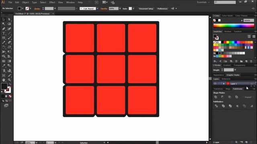
Task: Select the Pencil tool
Action: point(4,42)
